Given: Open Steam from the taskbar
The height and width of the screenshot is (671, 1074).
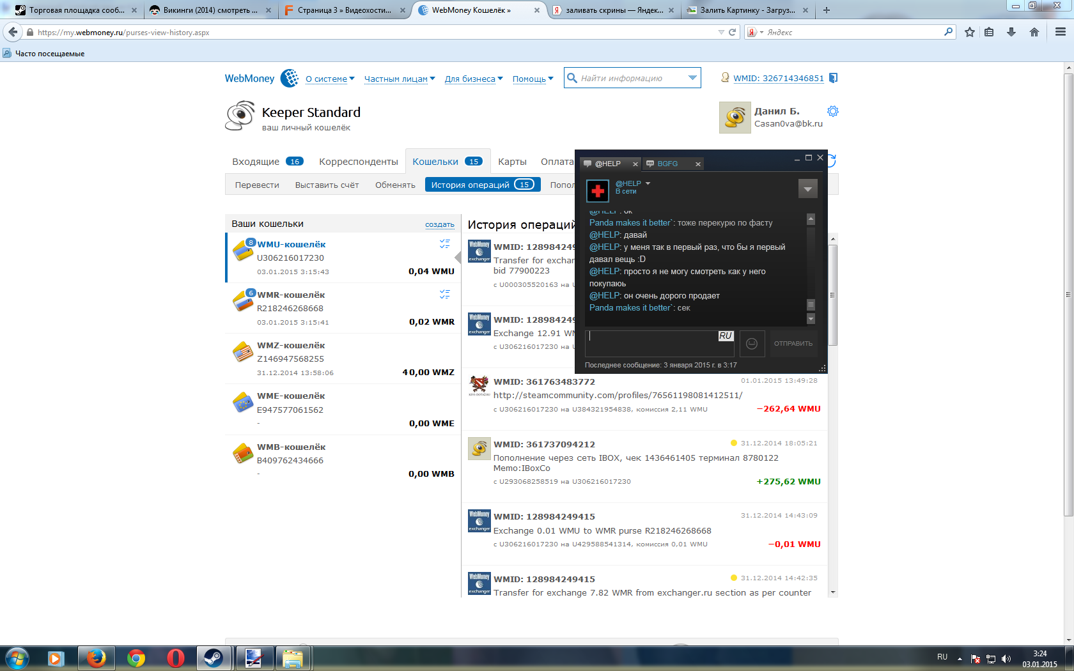Looking at the screenshot, I should pyautogui.click(x=214, y=658).
